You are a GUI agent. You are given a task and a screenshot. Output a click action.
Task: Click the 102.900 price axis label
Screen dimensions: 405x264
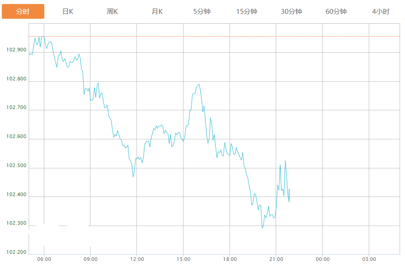point(16,50)
